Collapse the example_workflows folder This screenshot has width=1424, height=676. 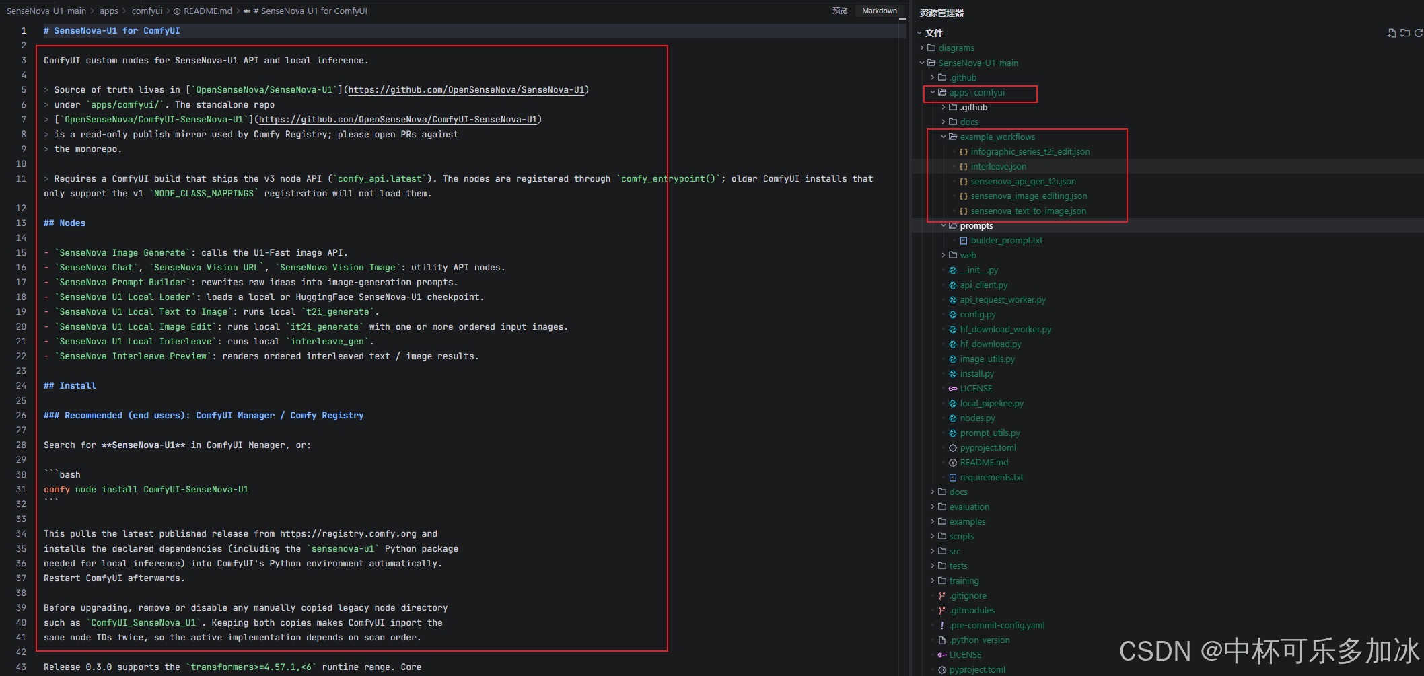[944, 137]
